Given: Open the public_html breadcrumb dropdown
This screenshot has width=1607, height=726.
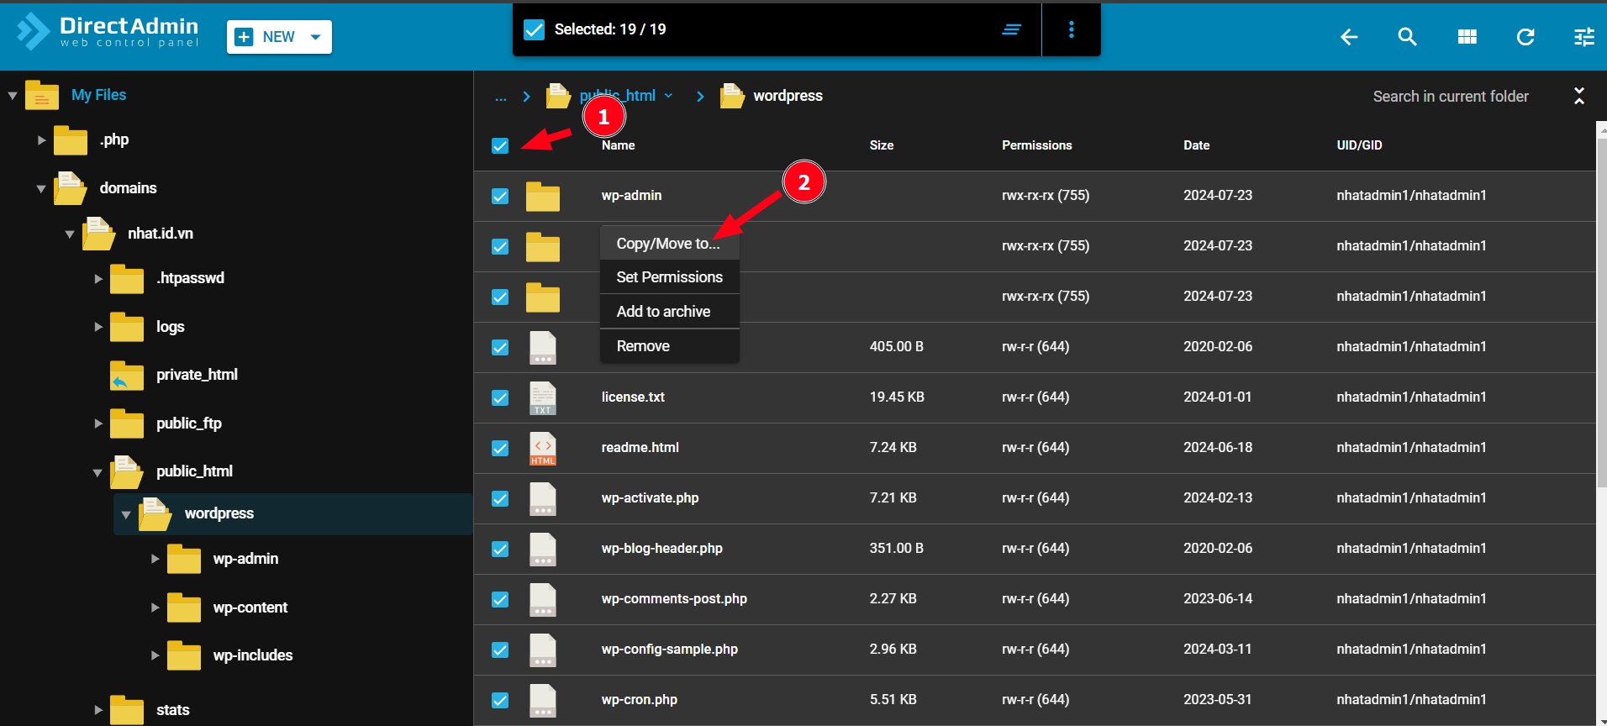Looking at the screenshot, I should click(668, 96).
